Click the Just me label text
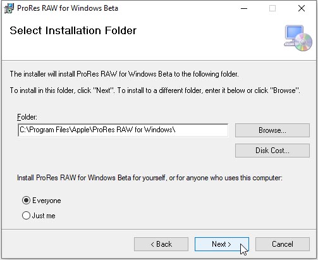Image resolution: width=318 pixels, height=260 pixels. [44, 216]
